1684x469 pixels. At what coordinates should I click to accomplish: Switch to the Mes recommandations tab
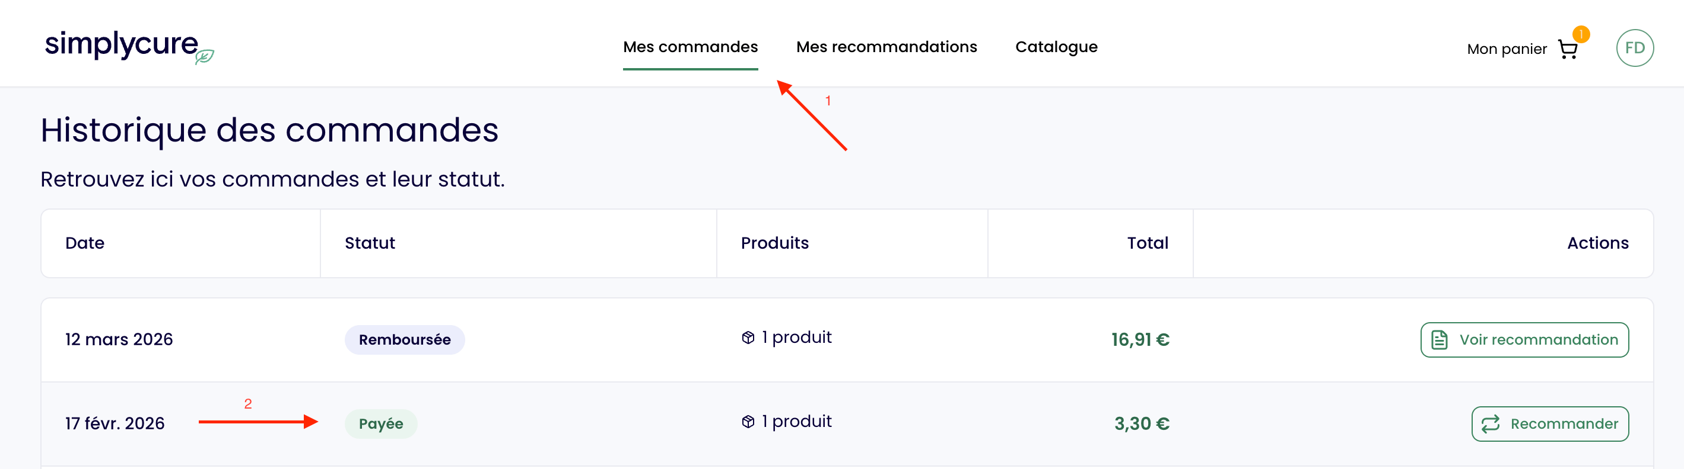click(887, 46)
